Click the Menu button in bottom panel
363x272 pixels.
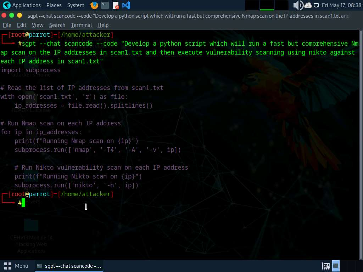(16, 266)
